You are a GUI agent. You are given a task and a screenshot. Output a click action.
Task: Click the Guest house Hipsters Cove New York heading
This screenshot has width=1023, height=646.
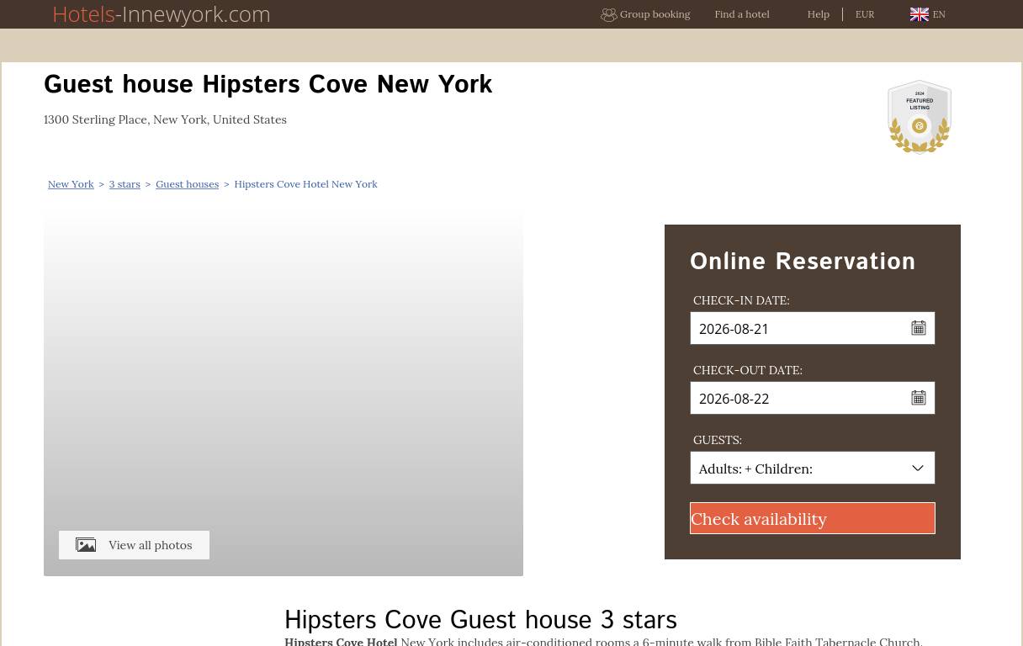(x=268, y=85)
